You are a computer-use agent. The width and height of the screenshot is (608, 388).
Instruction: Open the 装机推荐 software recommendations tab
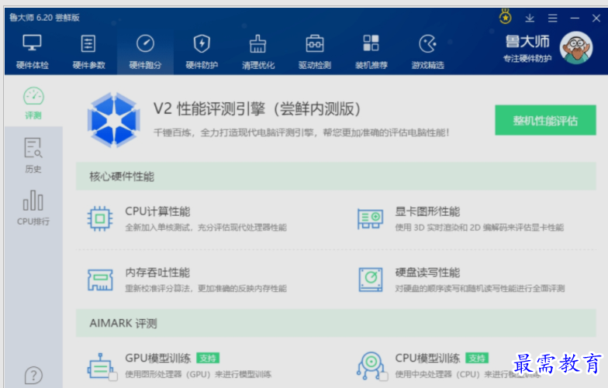pyautogui.click(x=371, y=52)
